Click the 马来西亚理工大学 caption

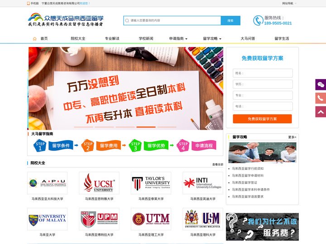[x=151, y=235]
